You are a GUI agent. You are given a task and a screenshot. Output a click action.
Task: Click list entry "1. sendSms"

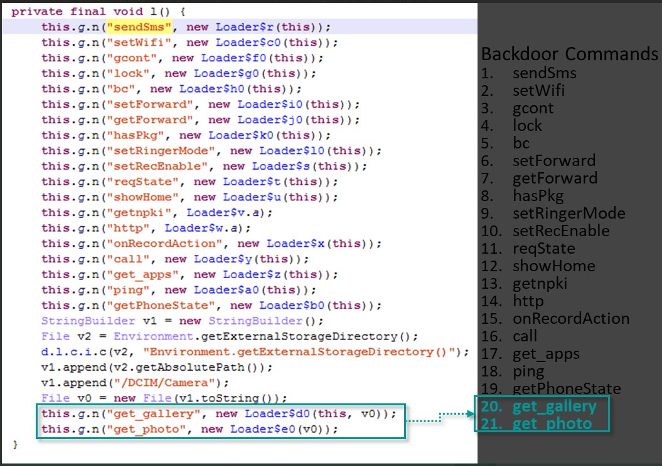(529, 73)
